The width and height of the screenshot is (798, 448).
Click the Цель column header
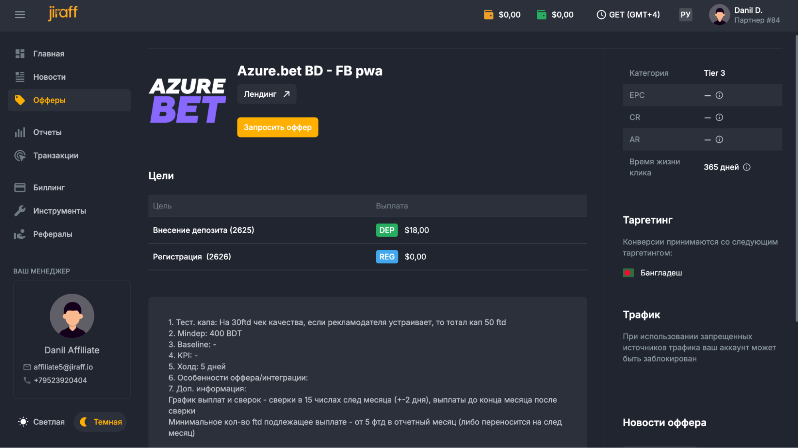[x=162, y=206]
